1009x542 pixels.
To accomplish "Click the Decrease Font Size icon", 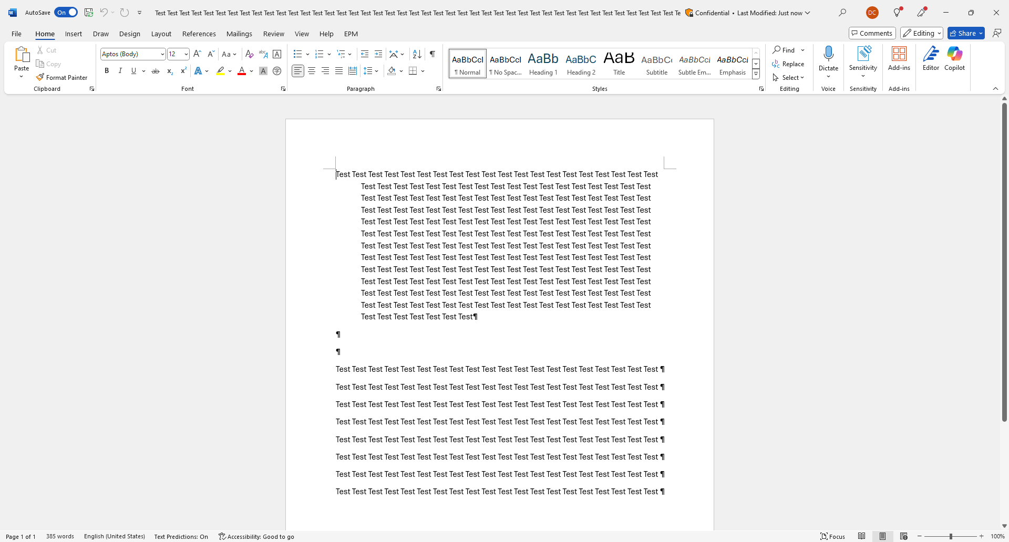I will (x=211, y=54).
